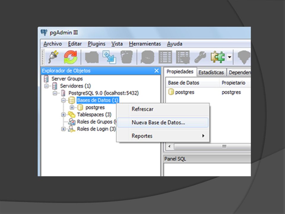Switch to the Propiedades tab

tap(180, 72)
